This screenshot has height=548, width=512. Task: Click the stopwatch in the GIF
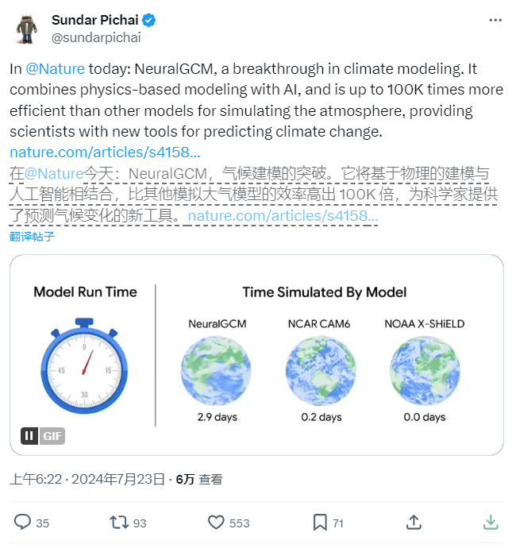pyautogui.click(x=84, y=365)
